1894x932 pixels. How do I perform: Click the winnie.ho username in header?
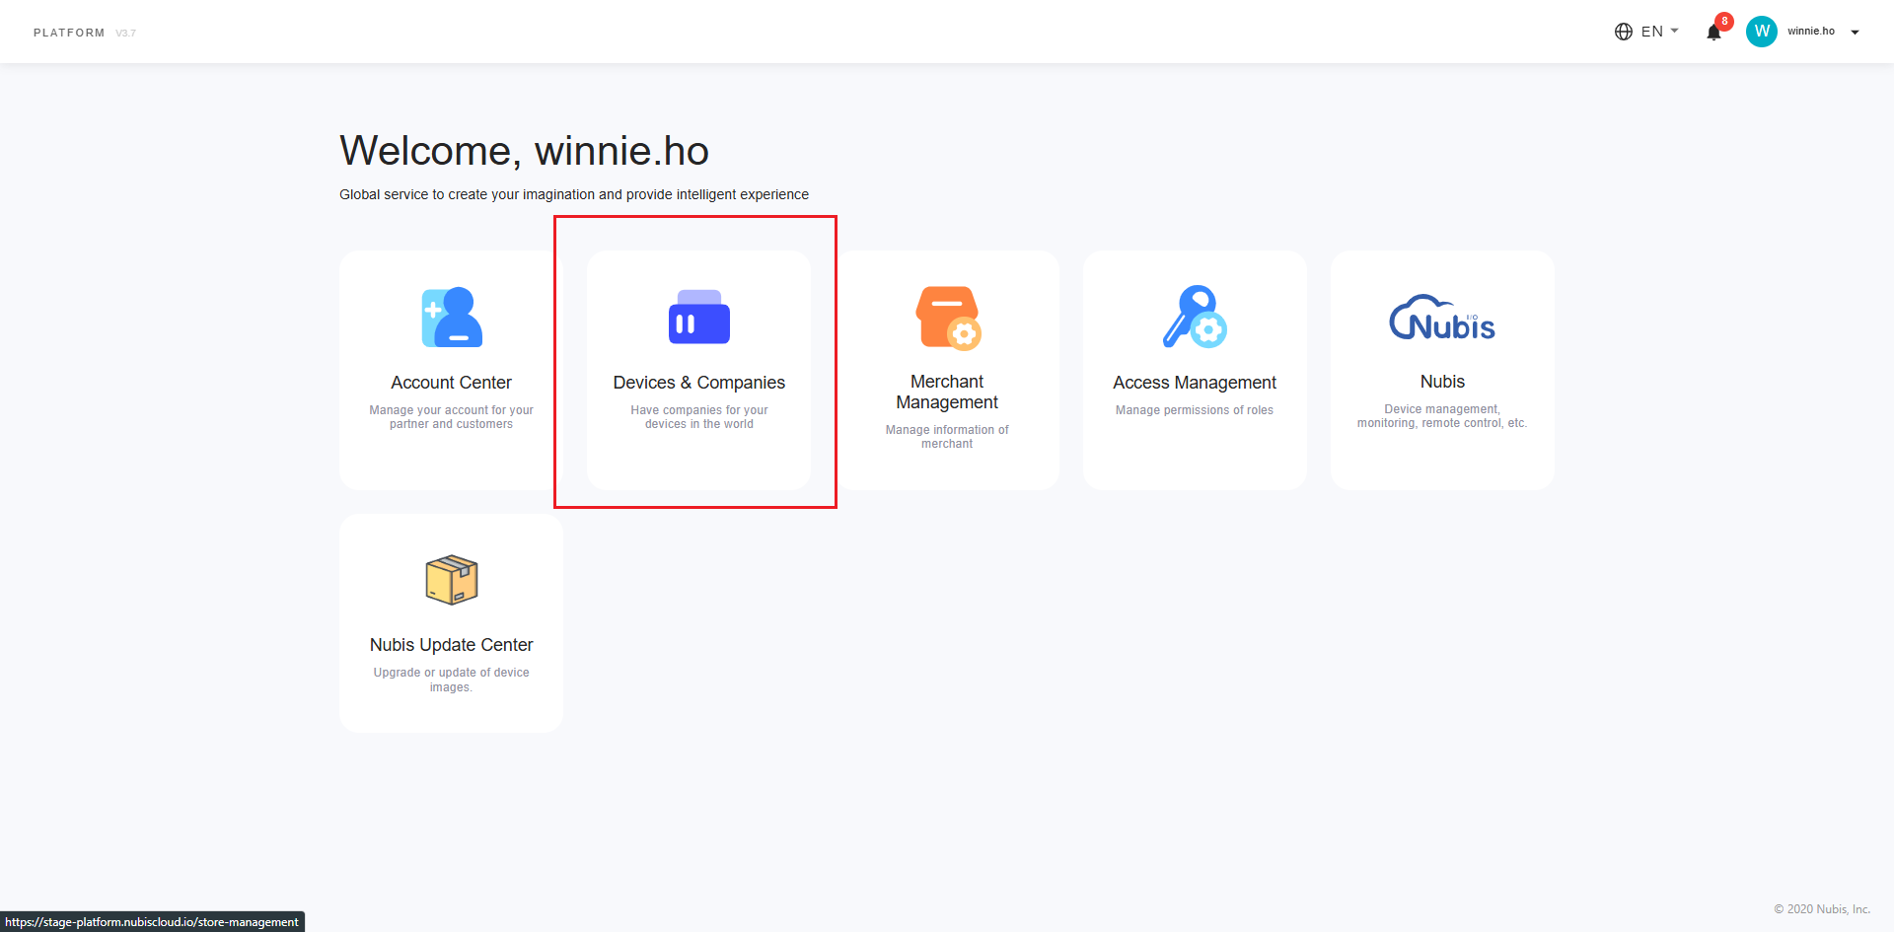(1811, 32)
